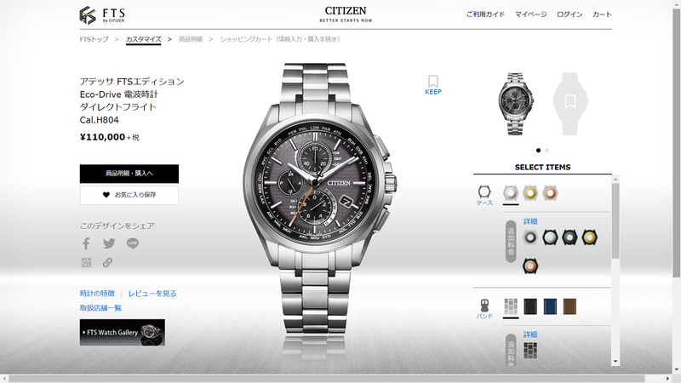Open the empty kept-watch thumbnail slot
Viewport: 681px width, 383px height.
pos(570,104)
